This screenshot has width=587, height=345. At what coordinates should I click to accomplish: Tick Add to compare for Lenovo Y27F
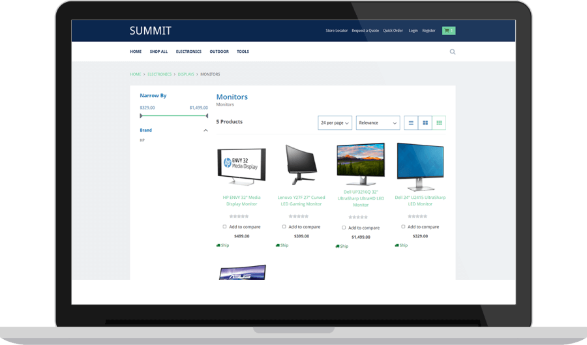click(x=284, y=227)
